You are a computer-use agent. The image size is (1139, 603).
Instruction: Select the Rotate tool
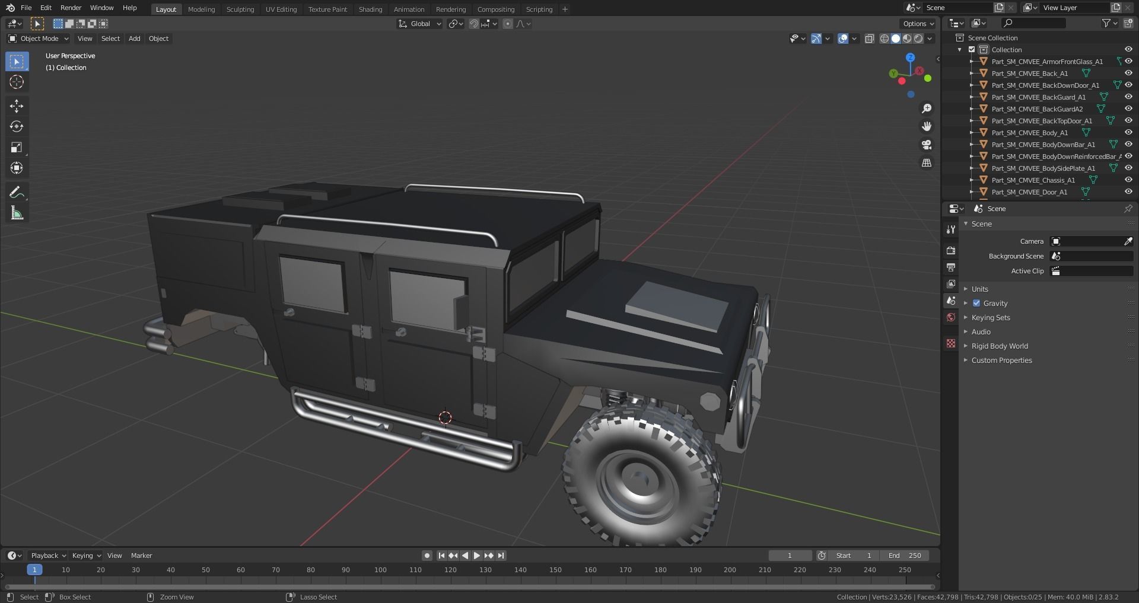pyautogui.click(x=17, y=126)
